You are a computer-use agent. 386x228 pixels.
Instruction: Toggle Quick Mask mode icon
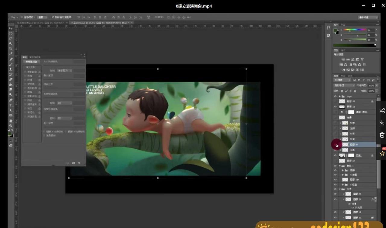pos(11,140)
